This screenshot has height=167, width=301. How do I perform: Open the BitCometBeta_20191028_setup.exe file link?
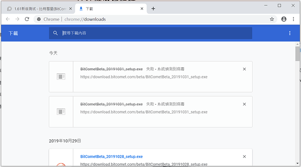[112, 157]
